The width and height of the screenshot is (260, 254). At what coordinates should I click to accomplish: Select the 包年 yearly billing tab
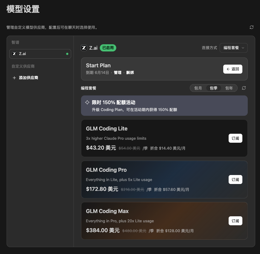point(229,88)
